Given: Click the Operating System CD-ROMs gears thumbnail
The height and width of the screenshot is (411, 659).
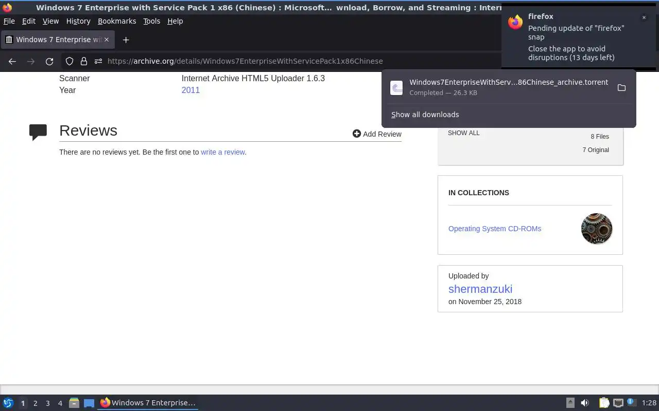Looking at the screenshot, I should click(597, 229).
